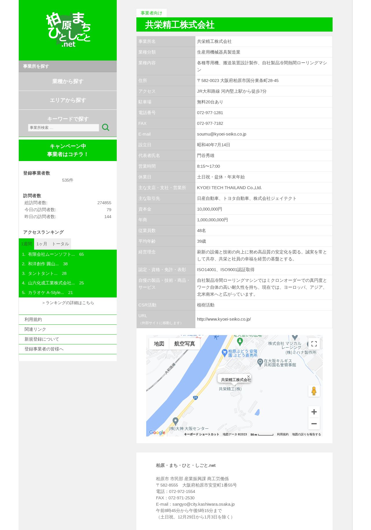Click the 柏原ぶどう shopping cart marker
This screenshot has width=371, height=530.
click(x=225, y=353)
